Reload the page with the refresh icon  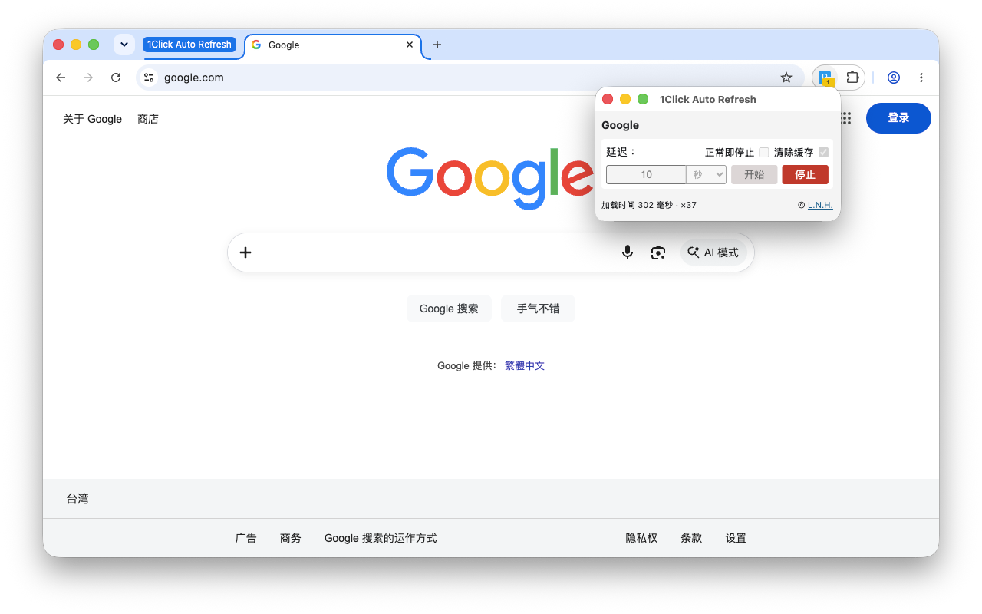tap(116, 78)
